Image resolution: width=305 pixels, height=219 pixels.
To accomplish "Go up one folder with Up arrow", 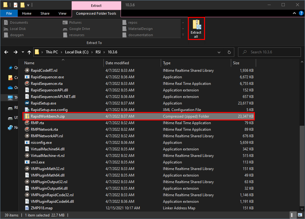I will point(29,52).
